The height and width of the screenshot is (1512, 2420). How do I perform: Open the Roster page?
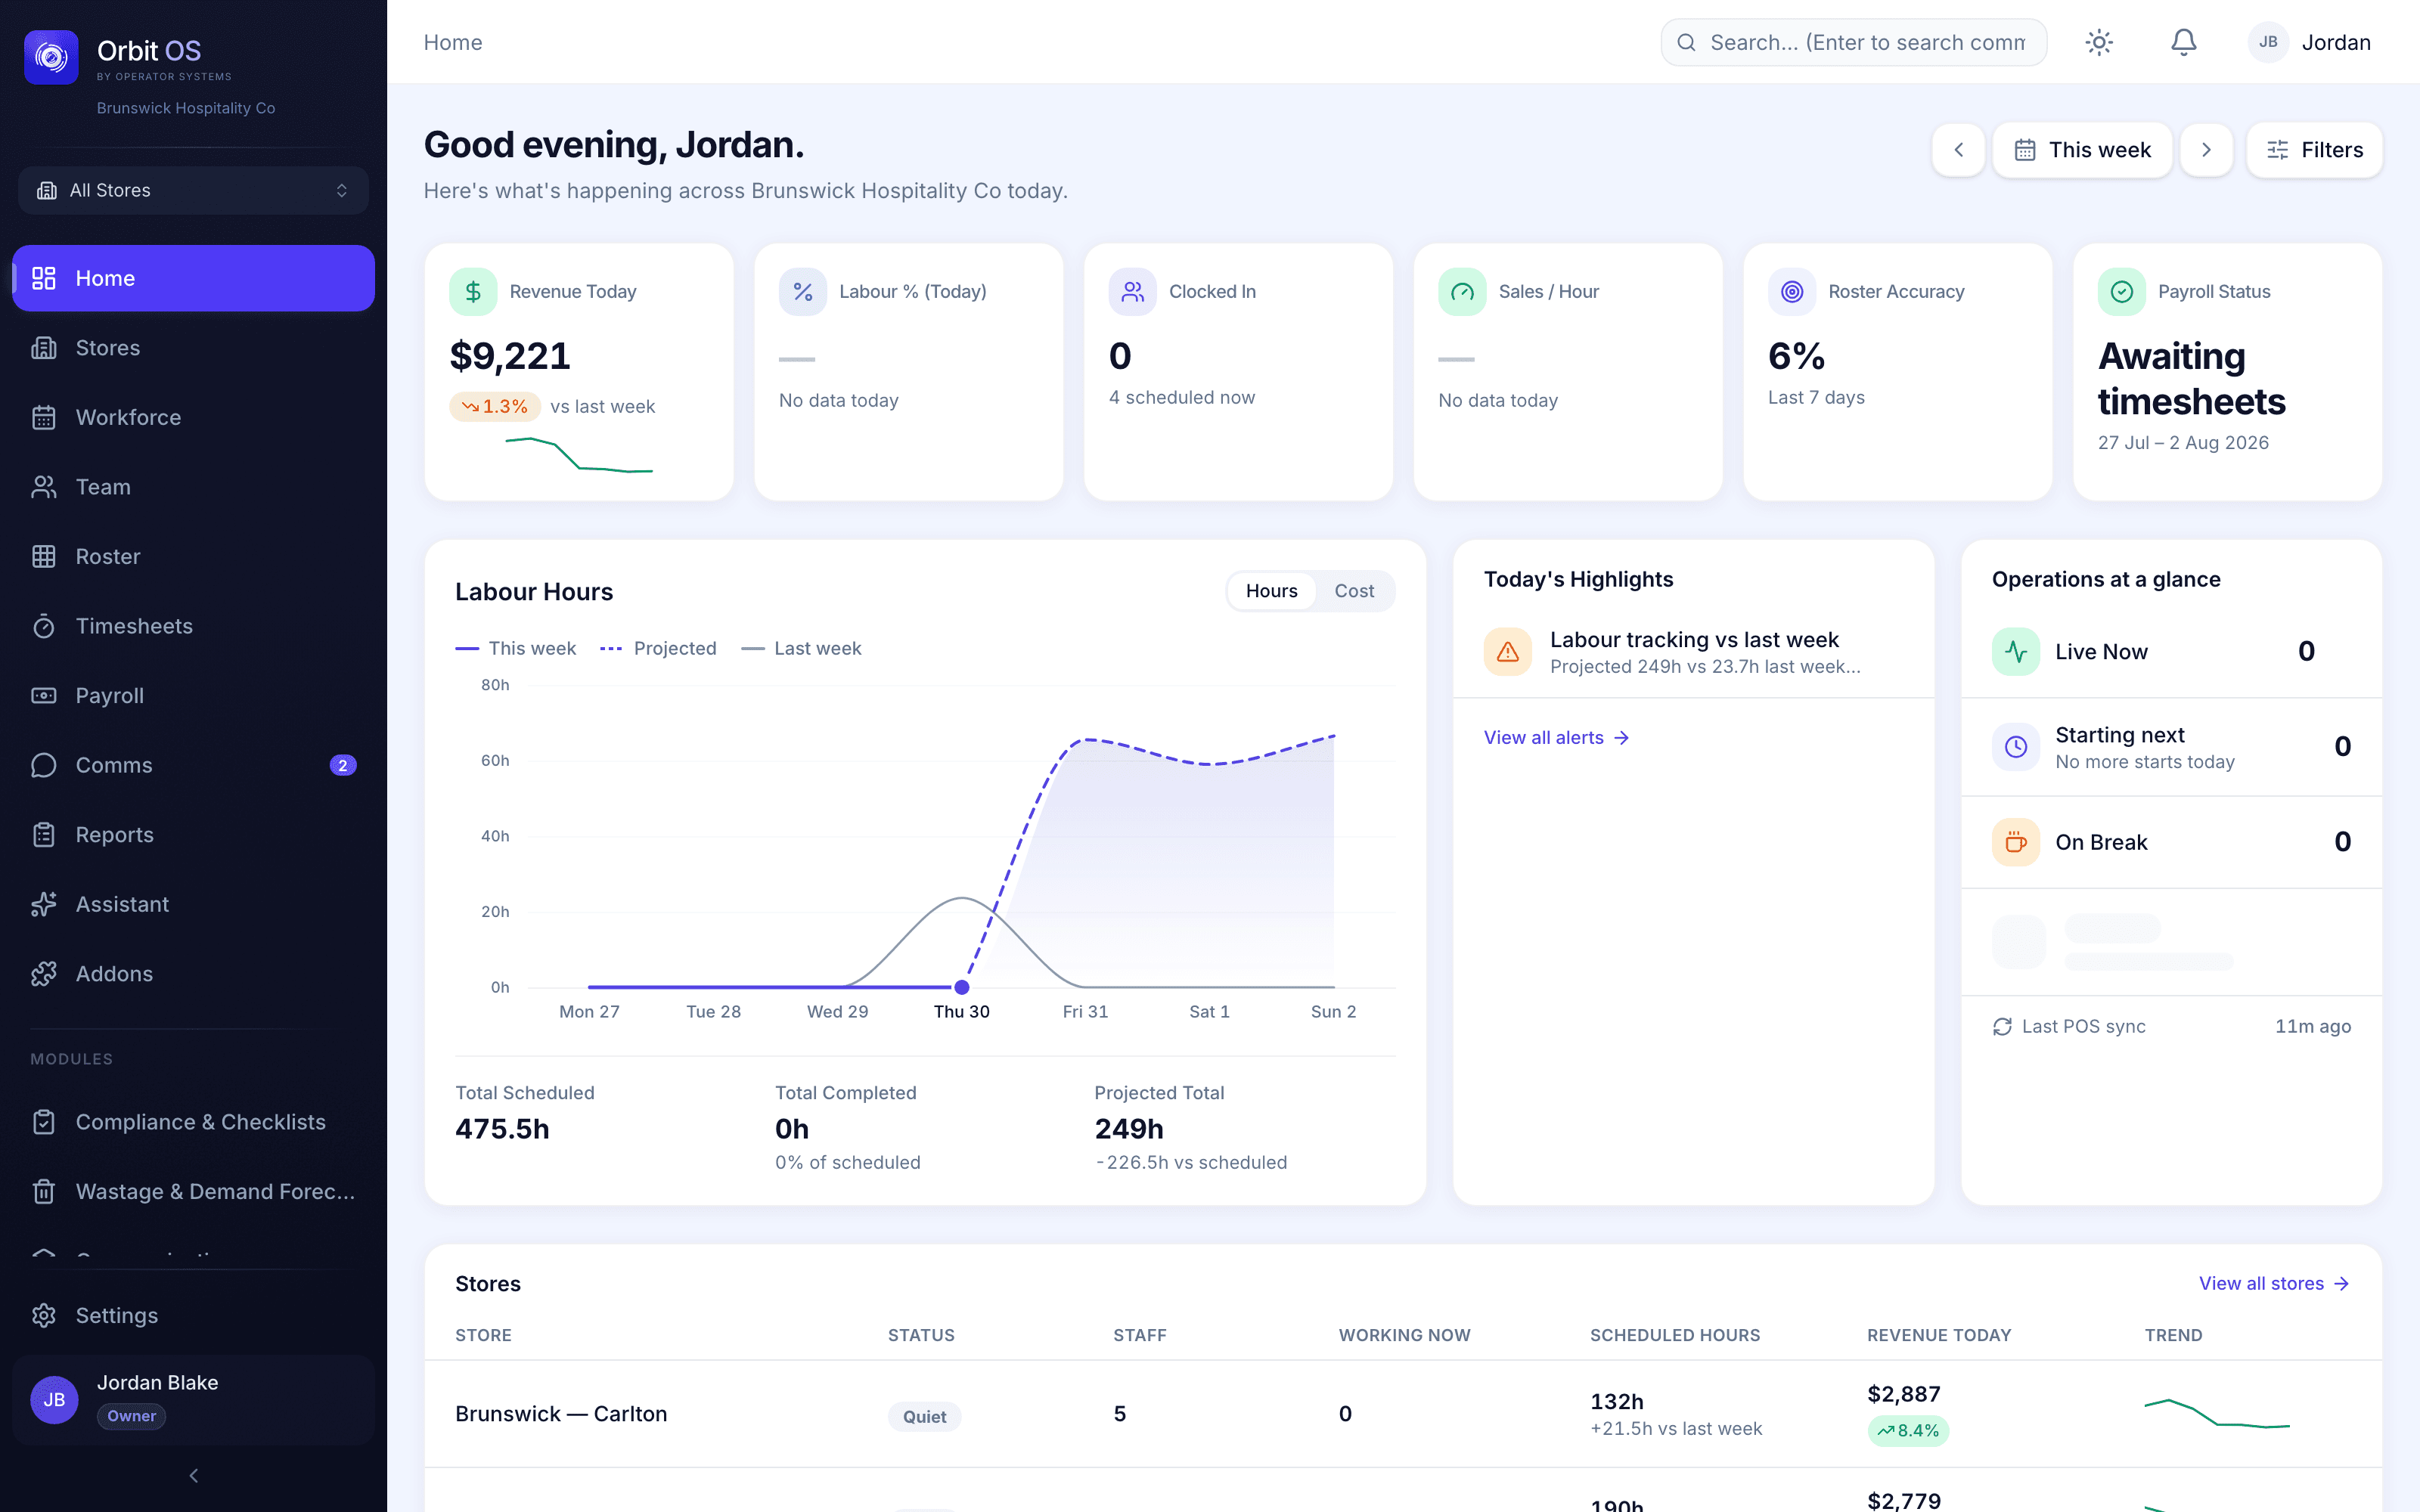(x=193, y=556)
